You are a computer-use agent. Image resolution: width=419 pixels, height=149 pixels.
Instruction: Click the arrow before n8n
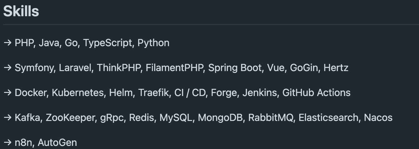pos(8,143)
